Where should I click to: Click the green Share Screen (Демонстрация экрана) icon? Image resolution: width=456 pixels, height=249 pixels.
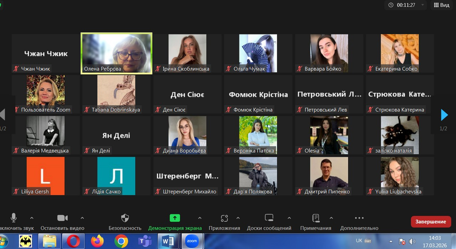175,218
